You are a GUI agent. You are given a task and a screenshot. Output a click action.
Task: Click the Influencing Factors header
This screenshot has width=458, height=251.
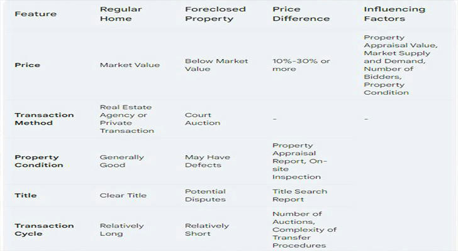click(x=394, y=14)
